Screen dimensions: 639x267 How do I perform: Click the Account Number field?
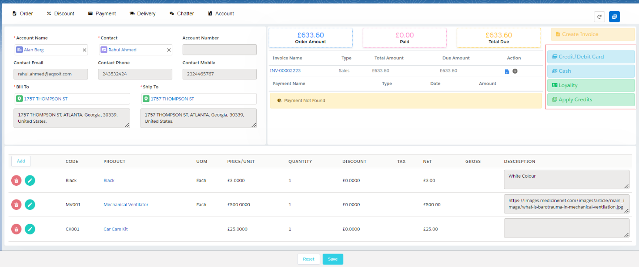coord(220,50)
